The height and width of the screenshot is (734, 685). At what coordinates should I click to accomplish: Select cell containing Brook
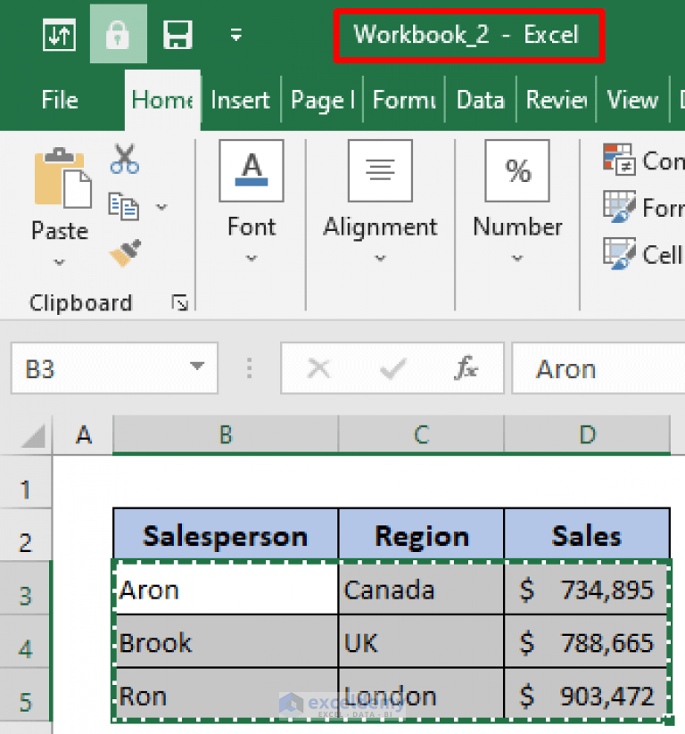point(223,642)
